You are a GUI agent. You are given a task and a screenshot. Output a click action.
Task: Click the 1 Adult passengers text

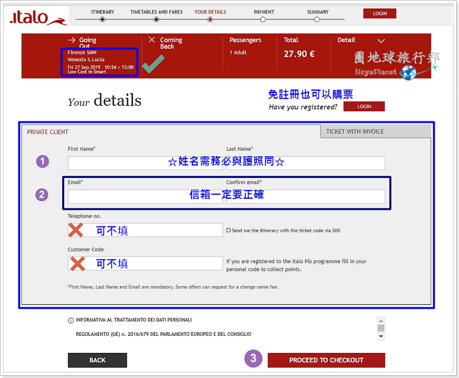(x=238, y=53)
